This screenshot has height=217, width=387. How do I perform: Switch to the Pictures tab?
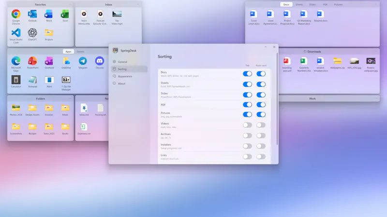tap(338, 4)
